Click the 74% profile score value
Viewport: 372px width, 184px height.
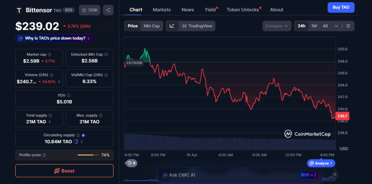[x=105, y=155]
